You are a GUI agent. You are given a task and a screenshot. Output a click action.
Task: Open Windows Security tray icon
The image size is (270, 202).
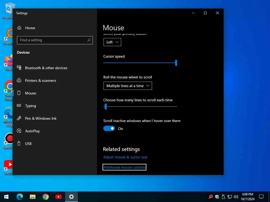point(217,197)
